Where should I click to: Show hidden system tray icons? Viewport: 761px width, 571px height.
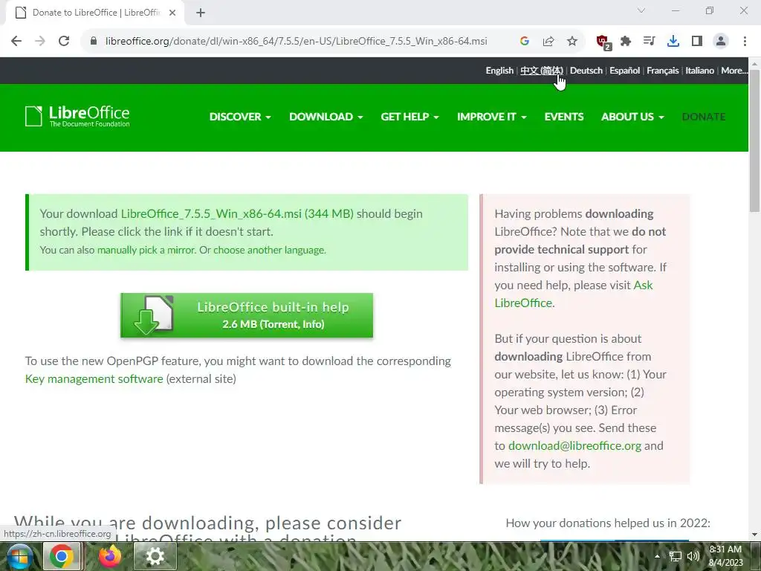coord(657,556)
